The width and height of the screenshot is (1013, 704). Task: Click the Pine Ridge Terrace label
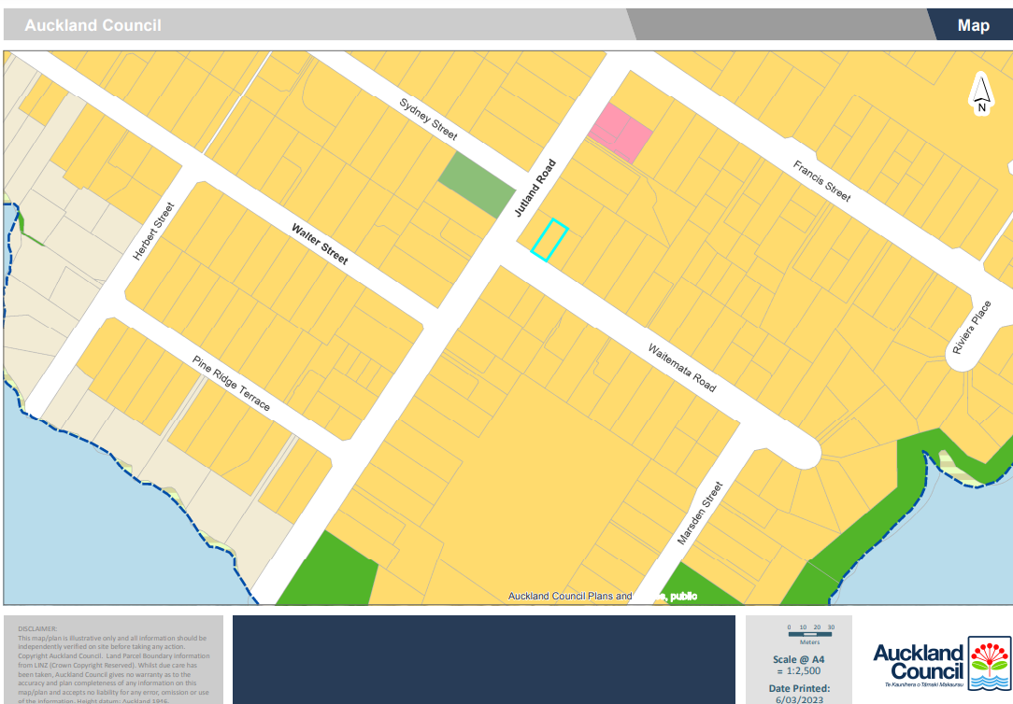tap(232, 383)
